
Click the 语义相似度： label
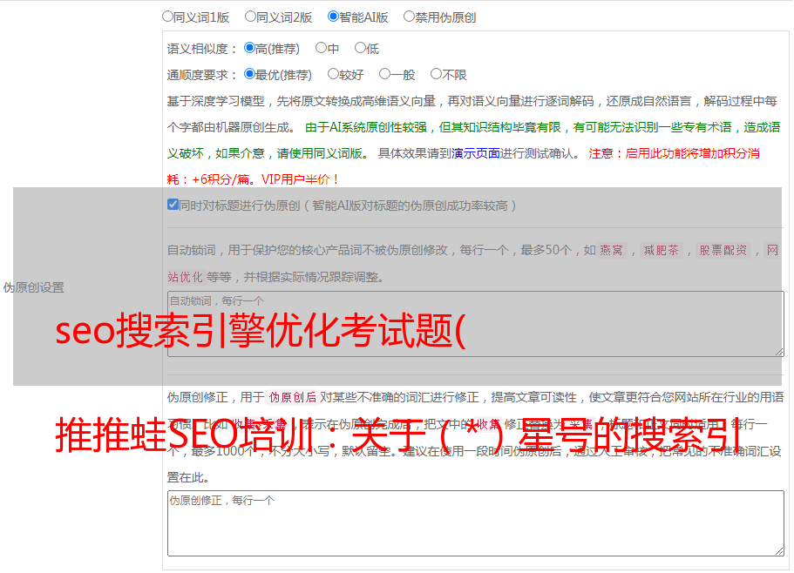click(202, 49)
